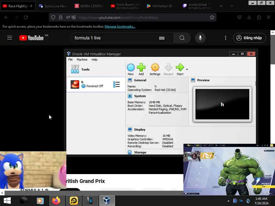The height and width of the screenshot is (206, 275).
Task: Start the virtual machine with green arrow
Action: pos(180,69)
